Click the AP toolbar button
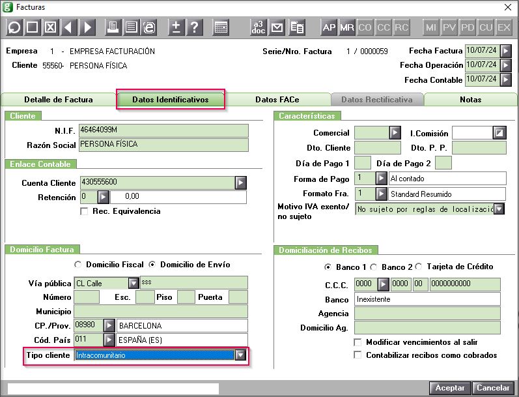This screenshot has height=397, width=519. coord(329,27)
